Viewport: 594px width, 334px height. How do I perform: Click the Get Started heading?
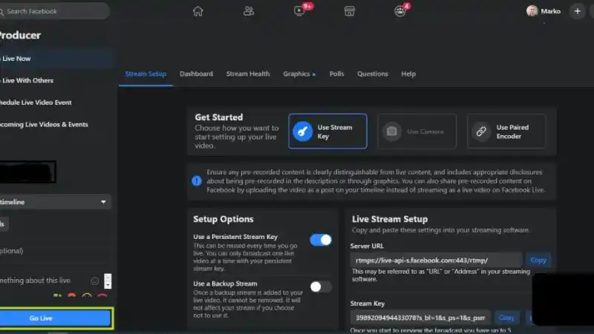pyautogui.click(x=218, y=117)
